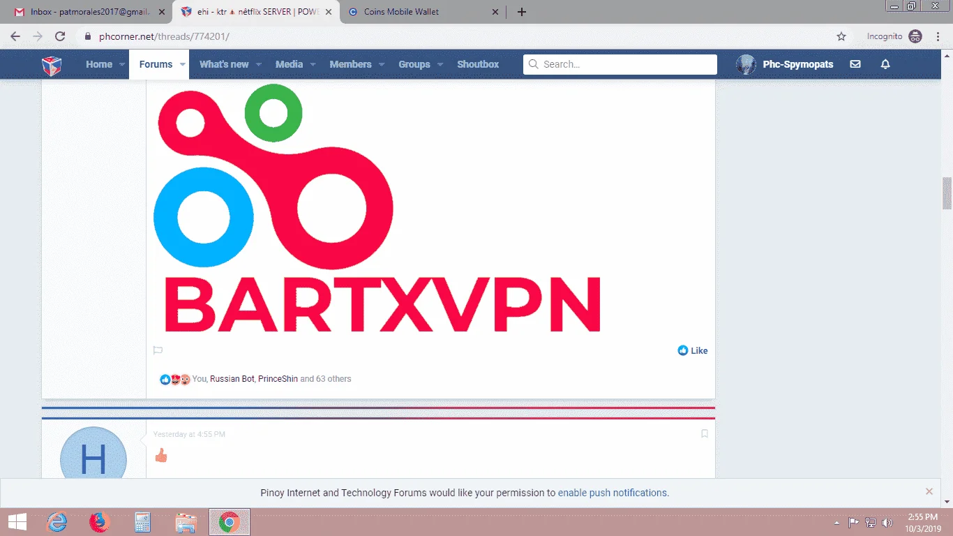
Task: Reload the current page
Action: [60, 36]
